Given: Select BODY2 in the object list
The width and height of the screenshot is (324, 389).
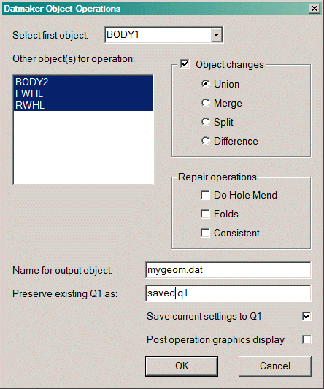Looking at the screenshot, I should pos(83,82).
